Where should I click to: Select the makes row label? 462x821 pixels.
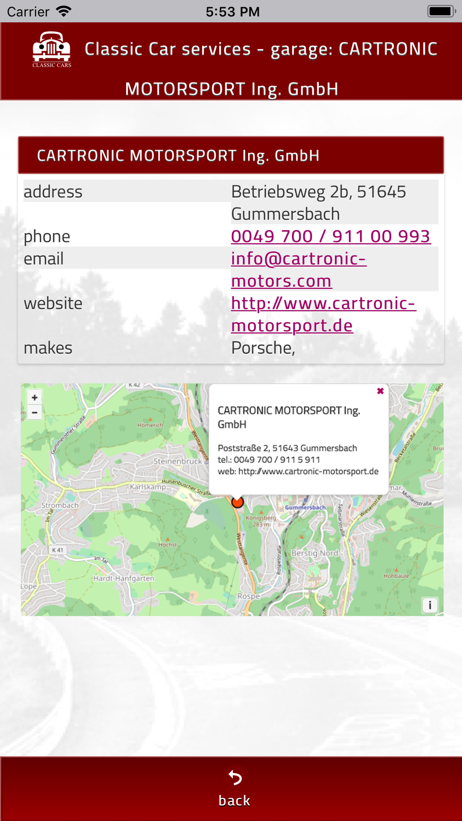(48, 348)
